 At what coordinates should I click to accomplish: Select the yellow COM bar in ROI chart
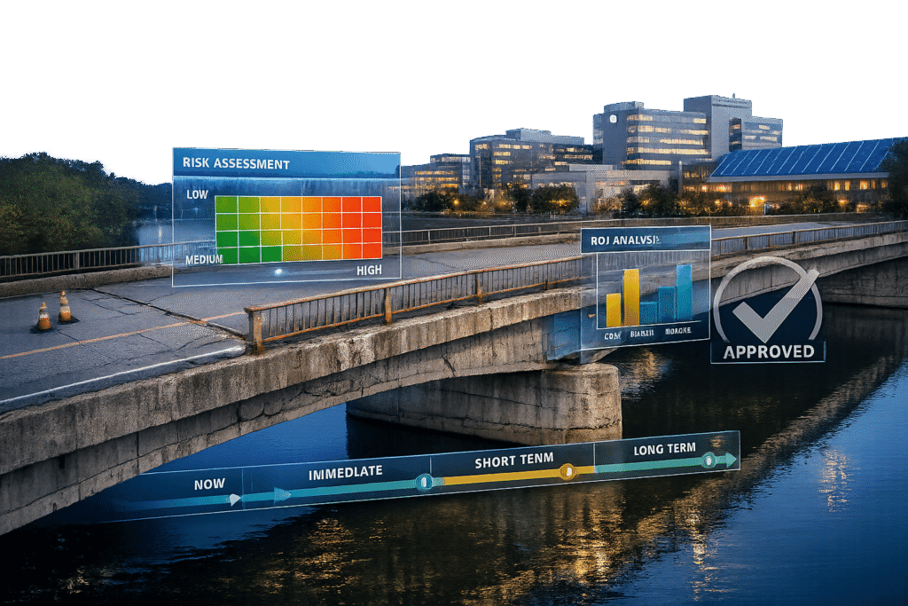[x=613, y=310]
